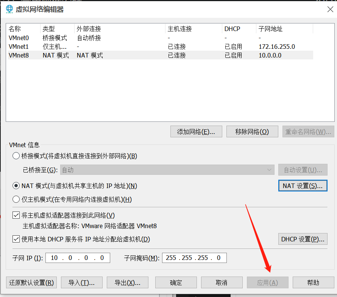The image size is (337, 297).
Task: Click the 主机连接 column header
Action: click(x=193, y=28)
